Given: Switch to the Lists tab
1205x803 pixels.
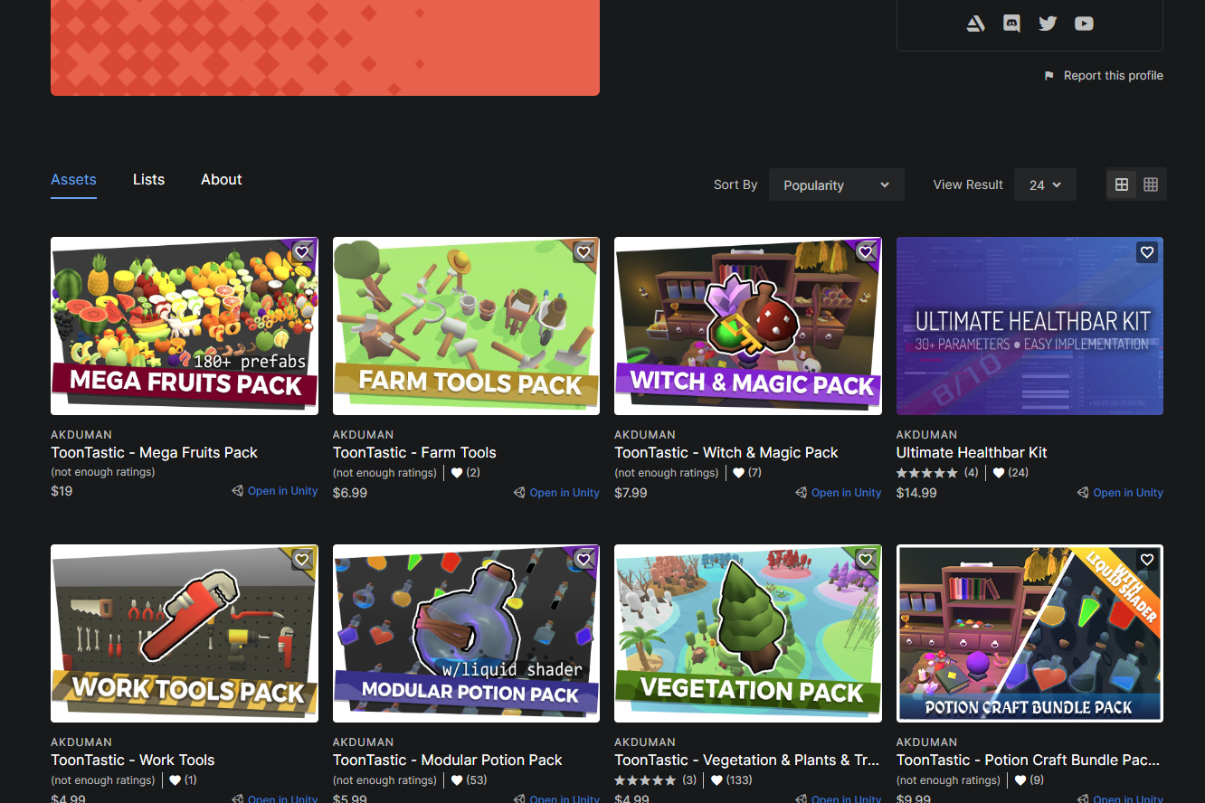Looking at the screenshot, I should pyautogui.click(x=148, y=179).
